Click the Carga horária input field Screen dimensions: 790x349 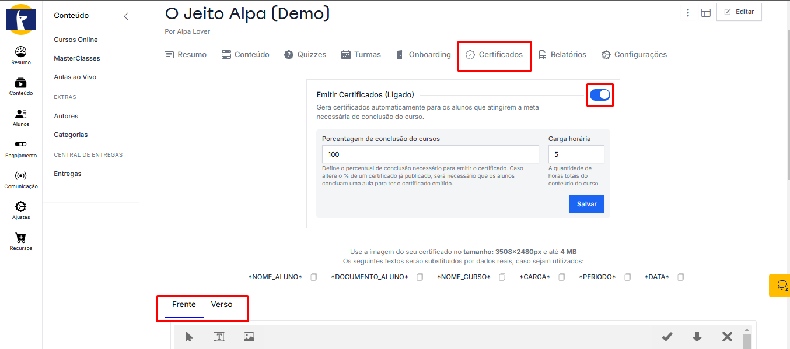pyautogui.click(x=576, y=154)
